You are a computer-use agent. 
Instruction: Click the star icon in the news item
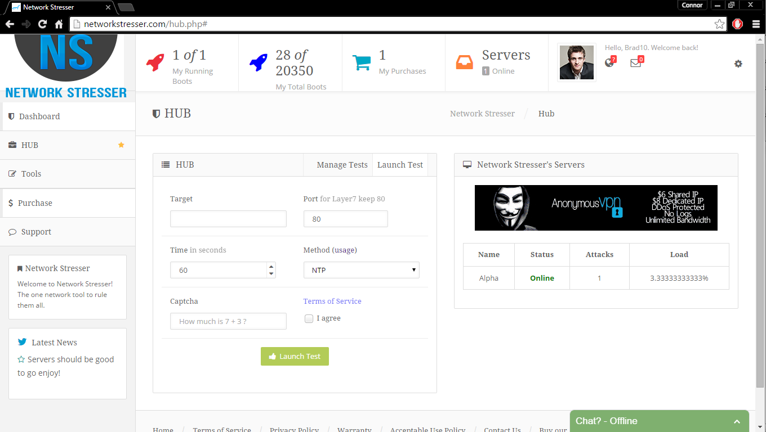[x=21, y=359]
